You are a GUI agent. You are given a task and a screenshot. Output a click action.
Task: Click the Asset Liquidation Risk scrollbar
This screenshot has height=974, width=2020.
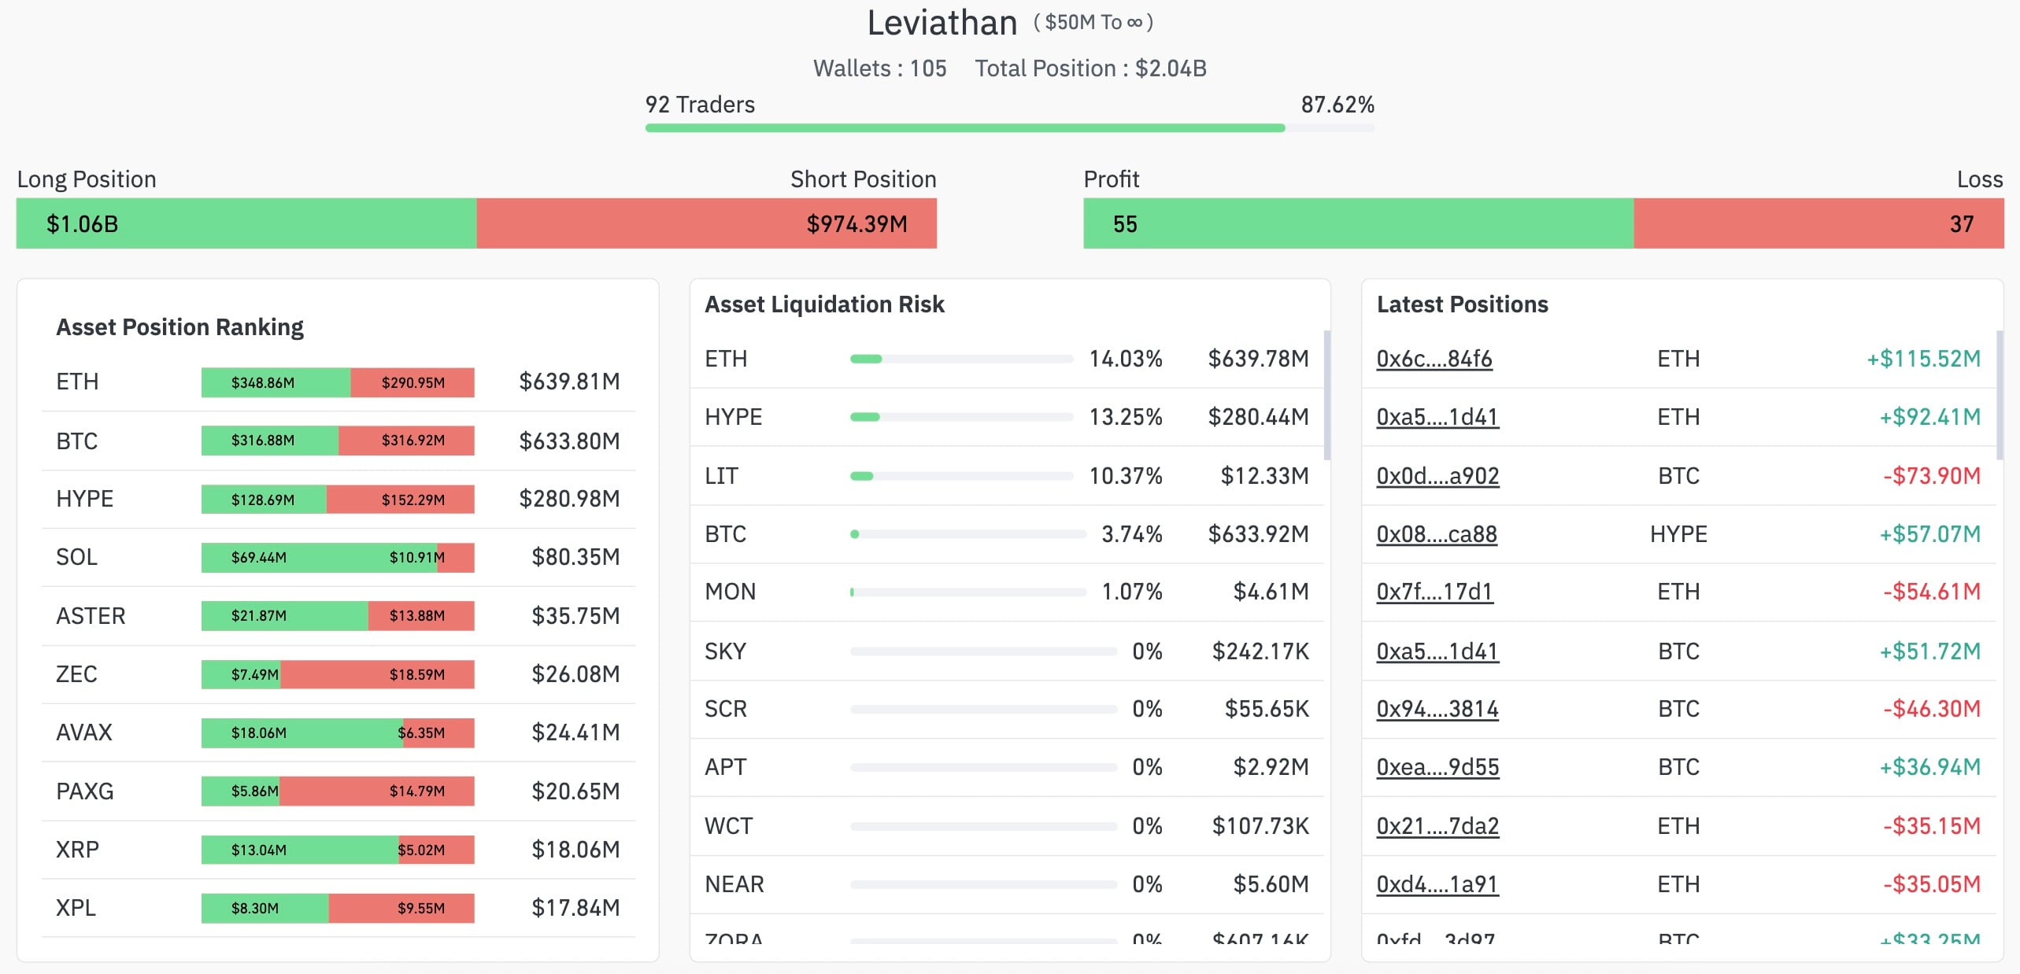pyautogui.click(x=1327, y=395)
